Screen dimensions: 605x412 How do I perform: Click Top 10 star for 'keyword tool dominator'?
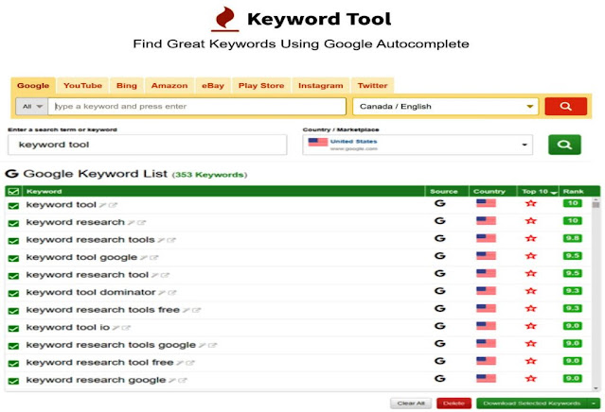coord(531,291)
